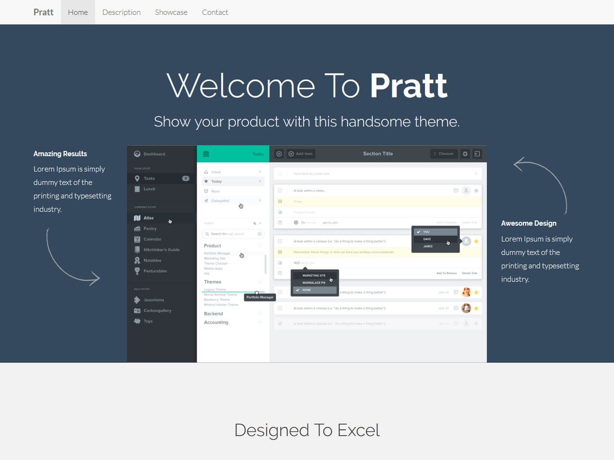Select the Toys icon in preview sidebar

click(137, 321)
